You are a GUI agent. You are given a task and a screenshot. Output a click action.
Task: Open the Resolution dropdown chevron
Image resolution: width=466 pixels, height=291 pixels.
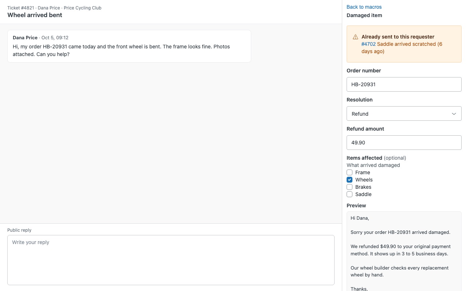pyautogui.click(x=454, y=114)
